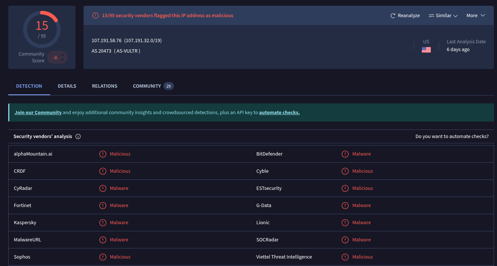Expand the More options dropdown
The height and width of the screenshot is (266, 497).
point(475,16)
